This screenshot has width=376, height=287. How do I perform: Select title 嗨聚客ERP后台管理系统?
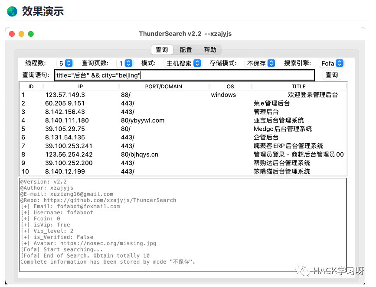point(288,146)
